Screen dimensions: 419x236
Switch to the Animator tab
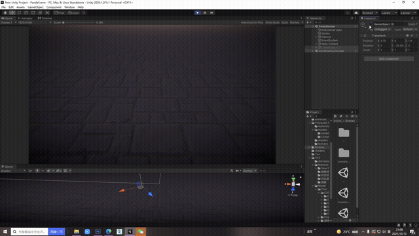click(x=25, y=18)
